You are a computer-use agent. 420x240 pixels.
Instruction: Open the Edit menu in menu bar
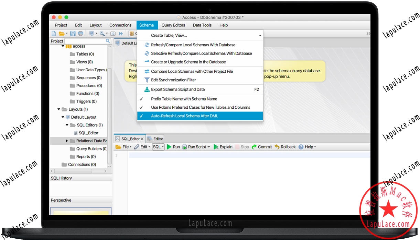click(78, 25)
